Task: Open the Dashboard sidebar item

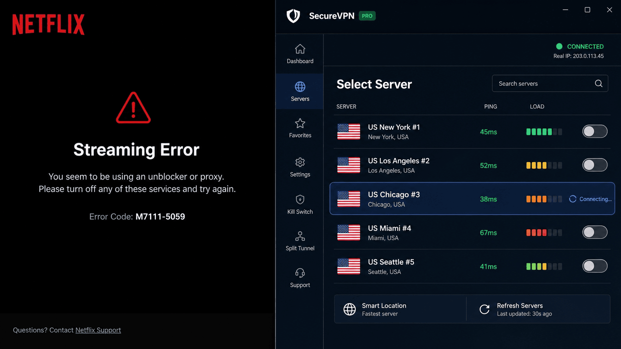Action: pyautogui.click(x=300, y=54)
